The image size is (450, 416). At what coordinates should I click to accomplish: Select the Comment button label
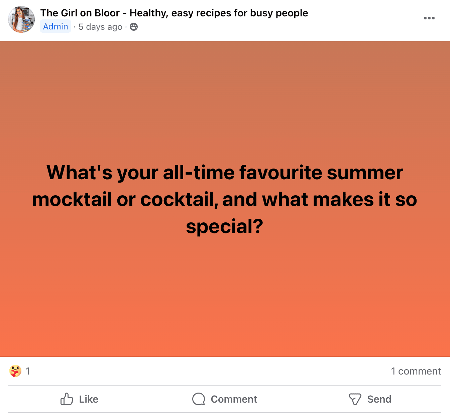(x=234, y=399)
